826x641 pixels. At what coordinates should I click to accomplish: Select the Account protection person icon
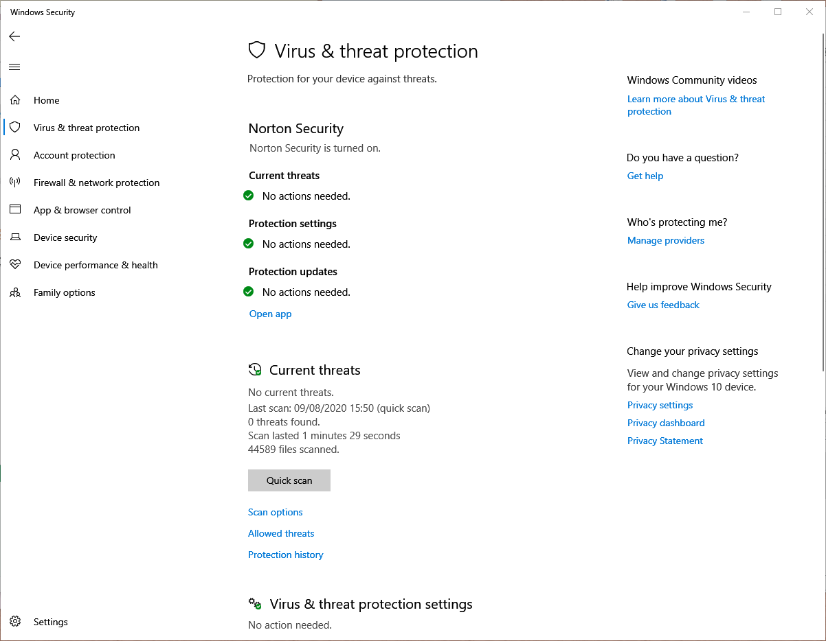tap(15, 155)
